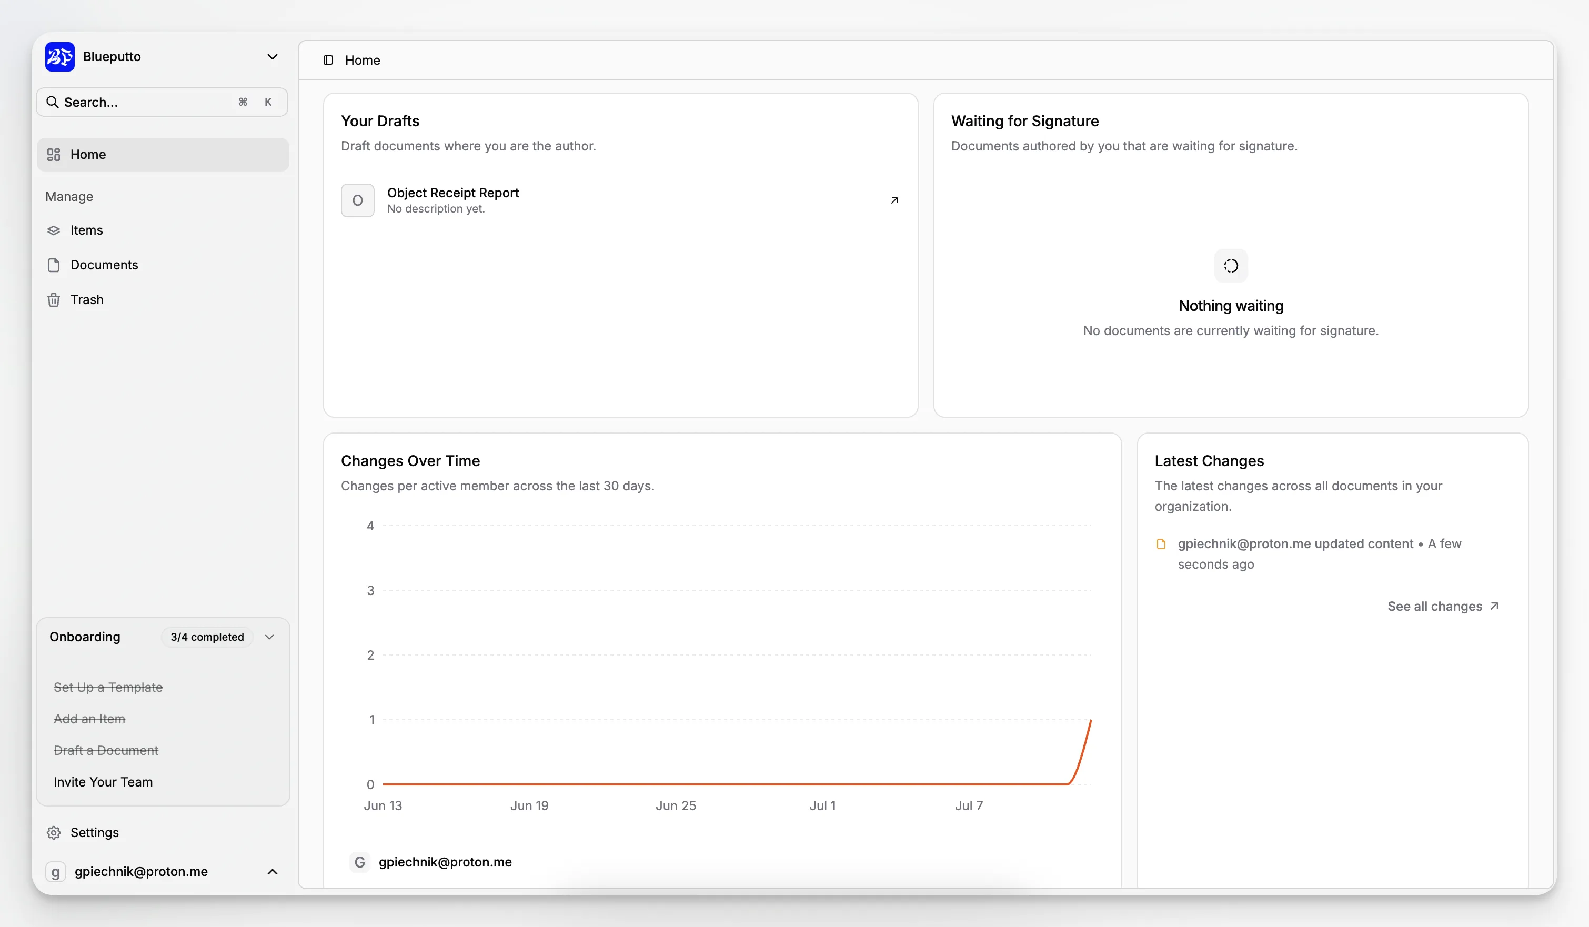Click the Jun 25 chart axis label
The height and width of the screenshot is (927, 1589).
tap(676, 805)
